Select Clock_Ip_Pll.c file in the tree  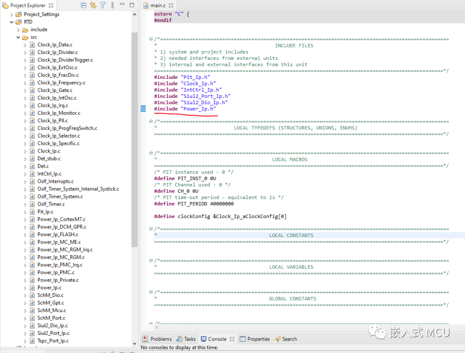point(52,121)
